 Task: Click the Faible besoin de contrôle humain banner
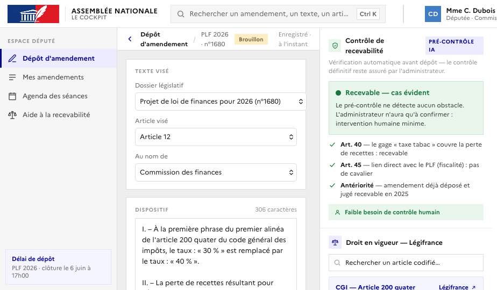coord(406,213)
